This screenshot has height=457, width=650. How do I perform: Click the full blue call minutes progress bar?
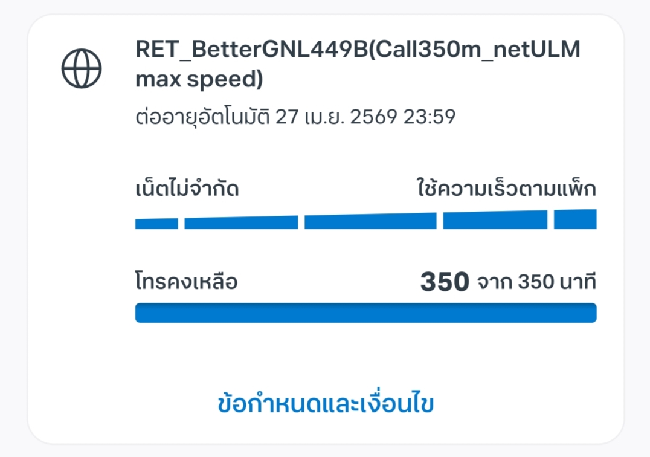coord(366,313)
